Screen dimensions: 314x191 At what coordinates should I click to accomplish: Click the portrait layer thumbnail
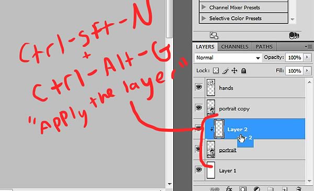coord(211,149)
